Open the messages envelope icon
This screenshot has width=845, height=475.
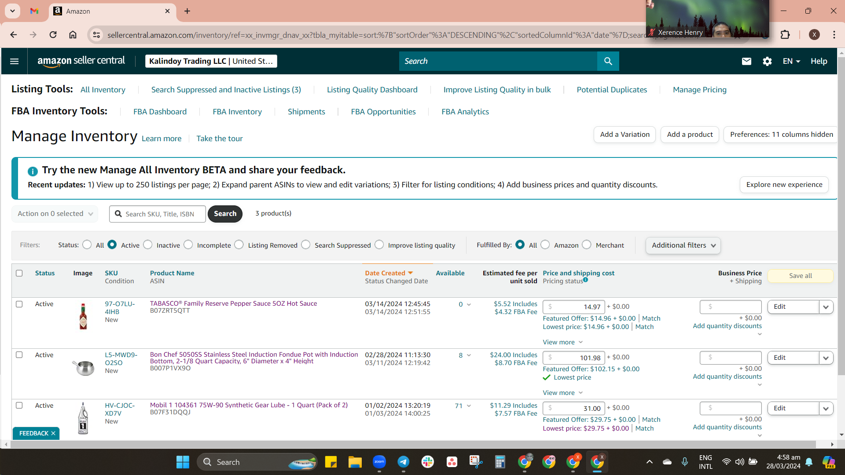coord(746,61)
